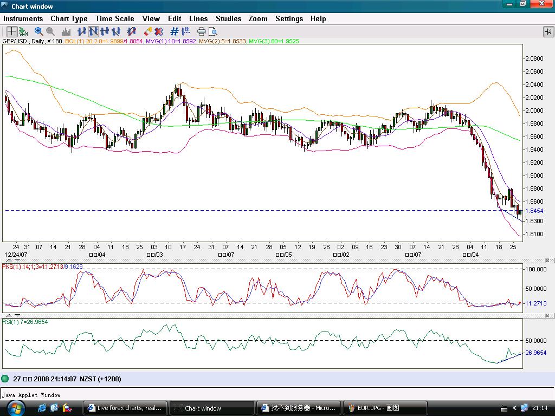Click the PKS(1) study label
This screenshot has height=416, width=555.
42,266
